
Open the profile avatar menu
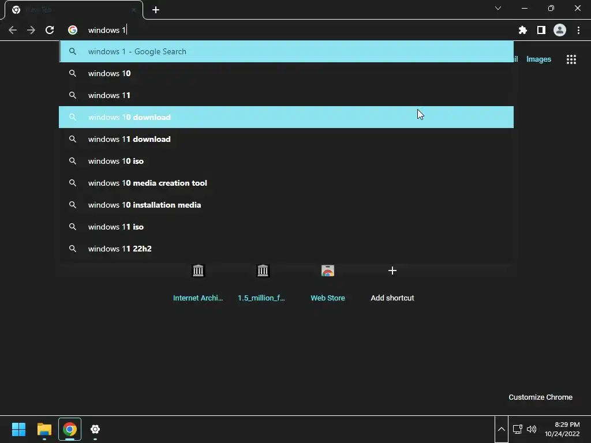pyautogui.click(x=560, y=30)
